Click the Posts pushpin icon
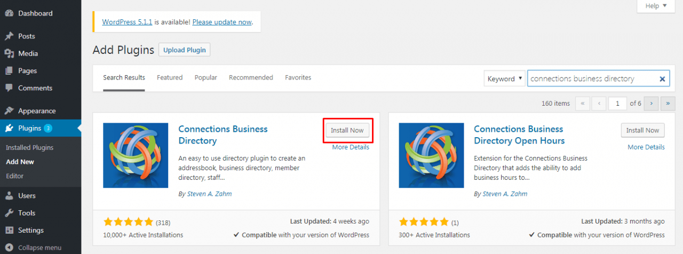The width and height of the screenshot is (683, 254). pos(9,36)
